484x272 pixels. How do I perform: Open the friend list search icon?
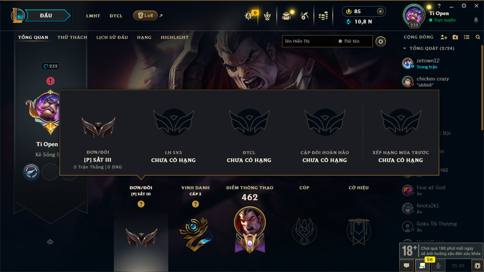(478, 37)
